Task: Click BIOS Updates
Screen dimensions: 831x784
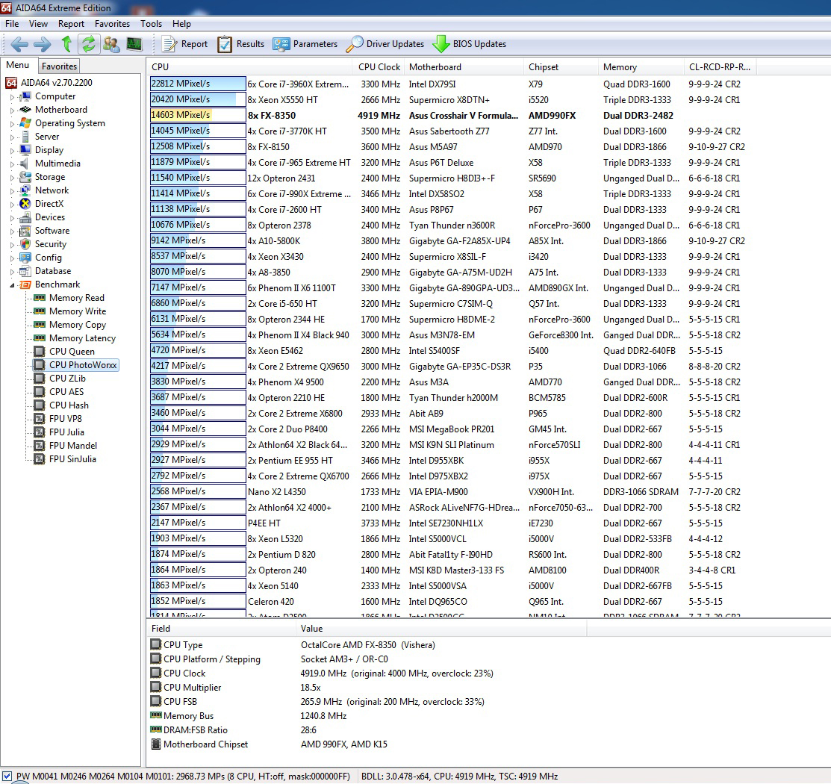Action: point(470,44)
